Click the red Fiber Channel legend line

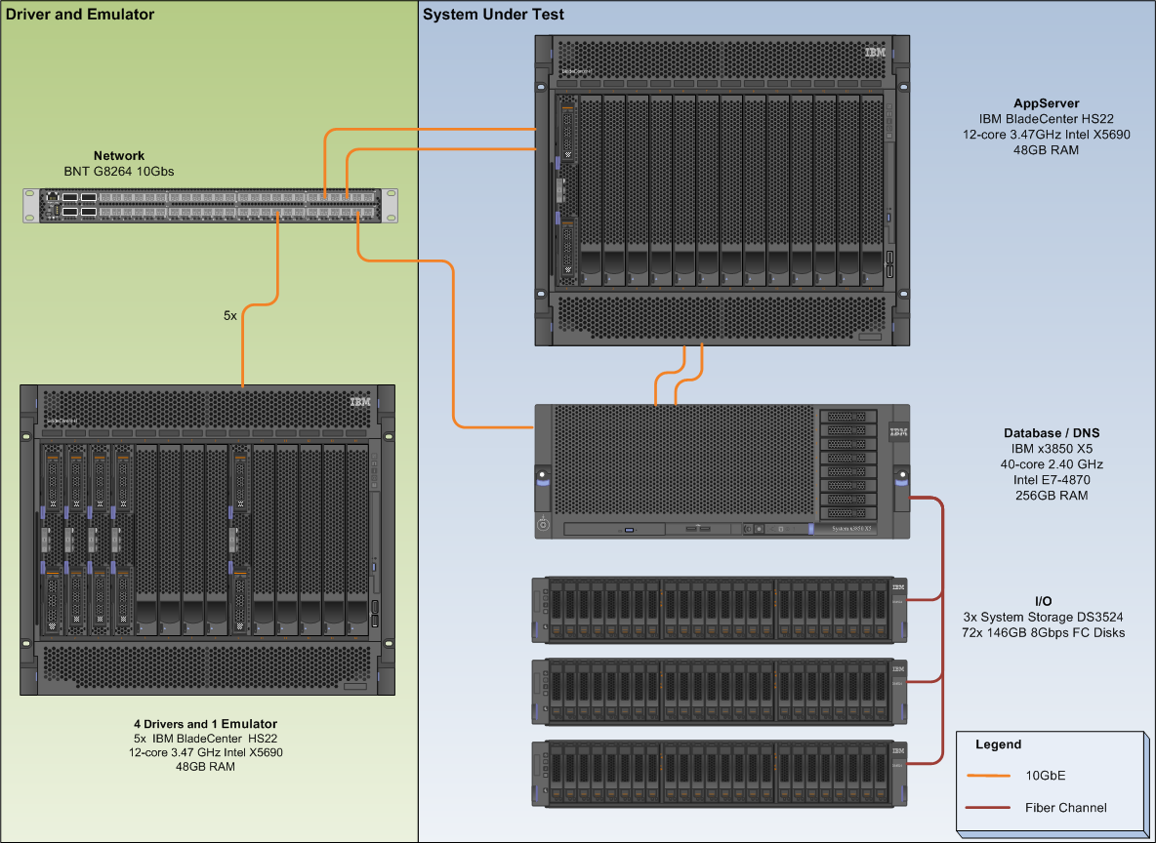[x=988, y=808]
